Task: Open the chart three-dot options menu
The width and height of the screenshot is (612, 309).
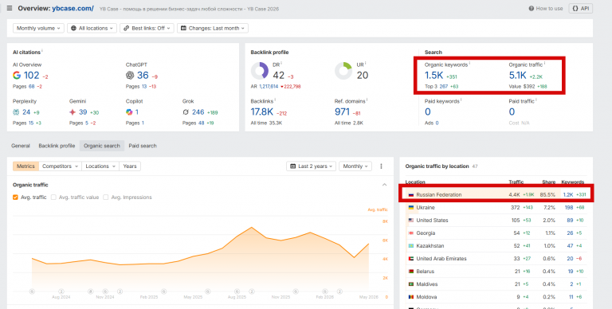Action: [382, 166]
